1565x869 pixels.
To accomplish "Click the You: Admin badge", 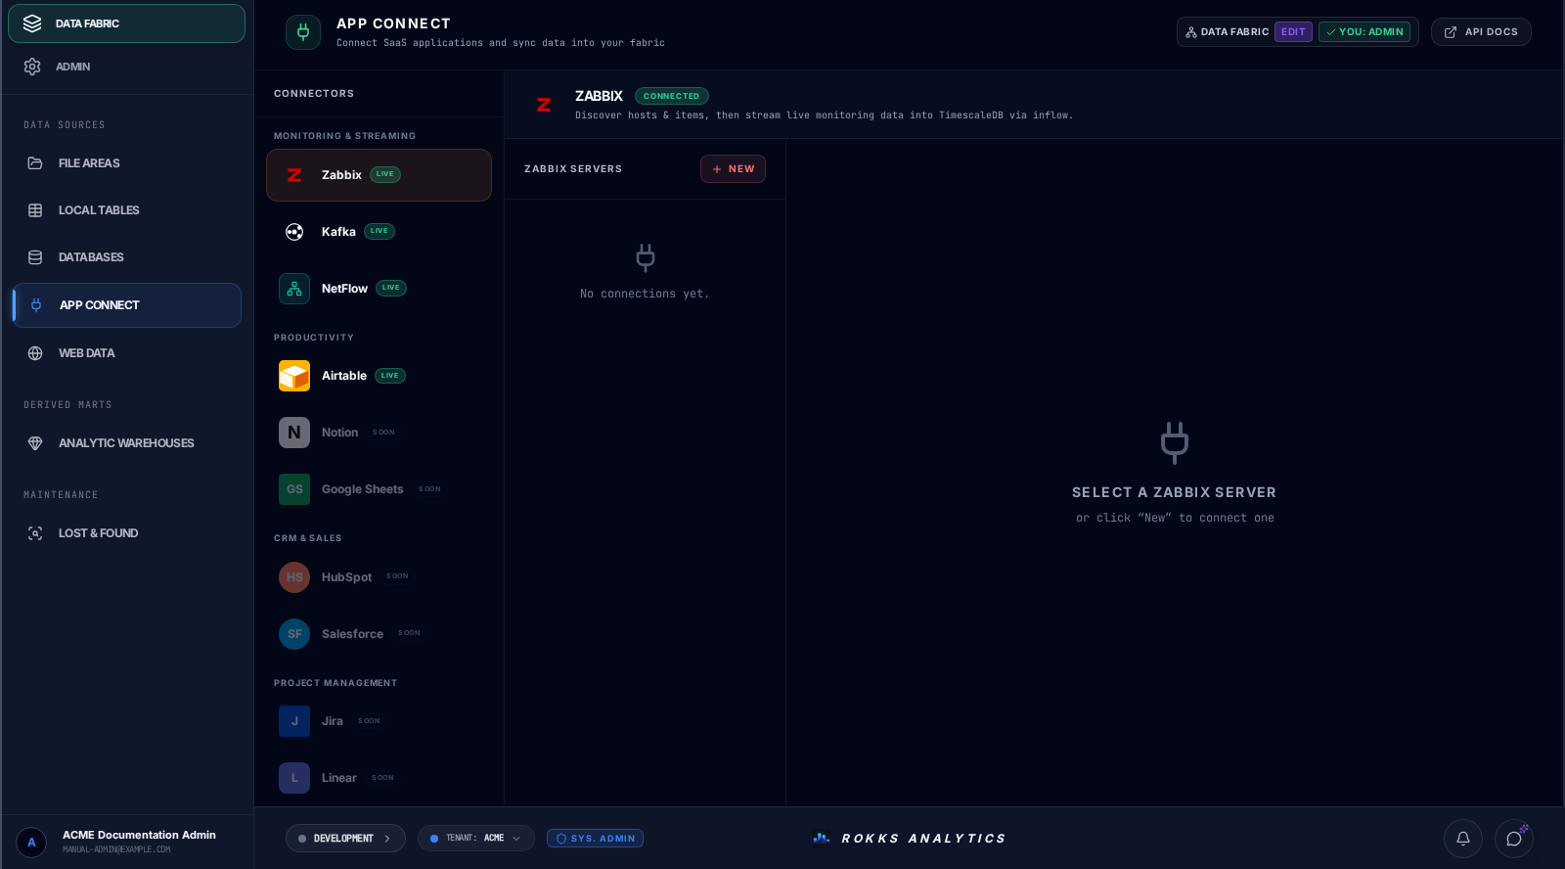I will point(1364,32).
